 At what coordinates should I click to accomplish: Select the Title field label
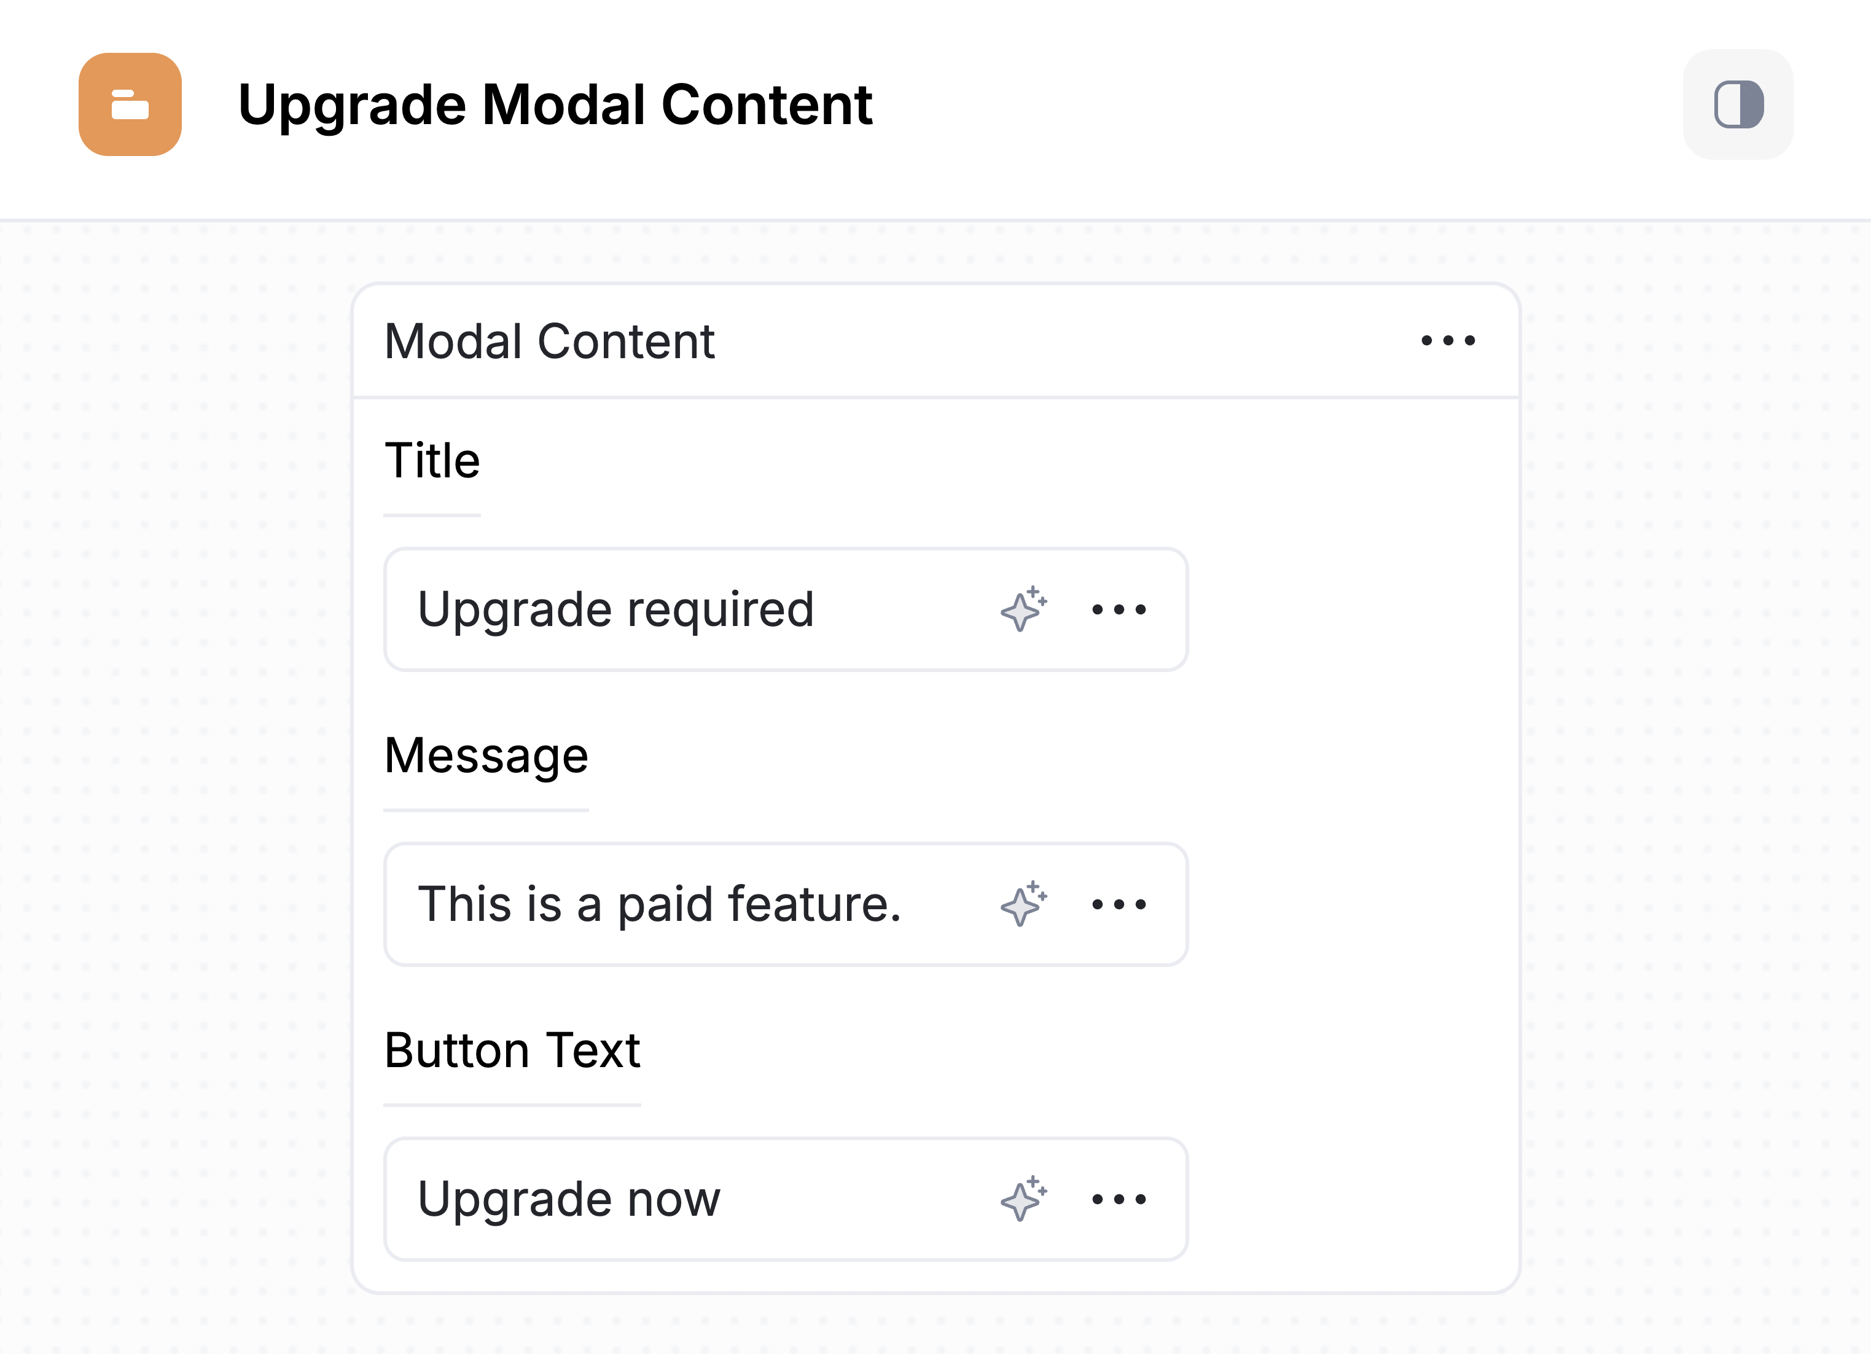click(x=431, y=460)
